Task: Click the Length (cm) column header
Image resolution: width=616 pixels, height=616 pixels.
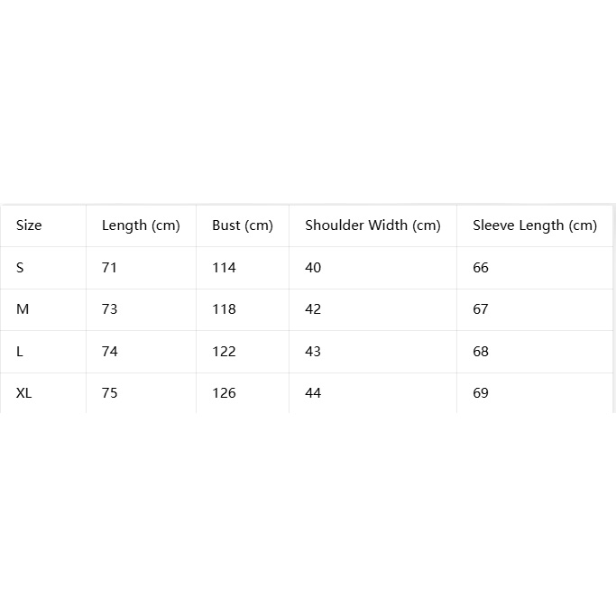Action: click(141, 225)
